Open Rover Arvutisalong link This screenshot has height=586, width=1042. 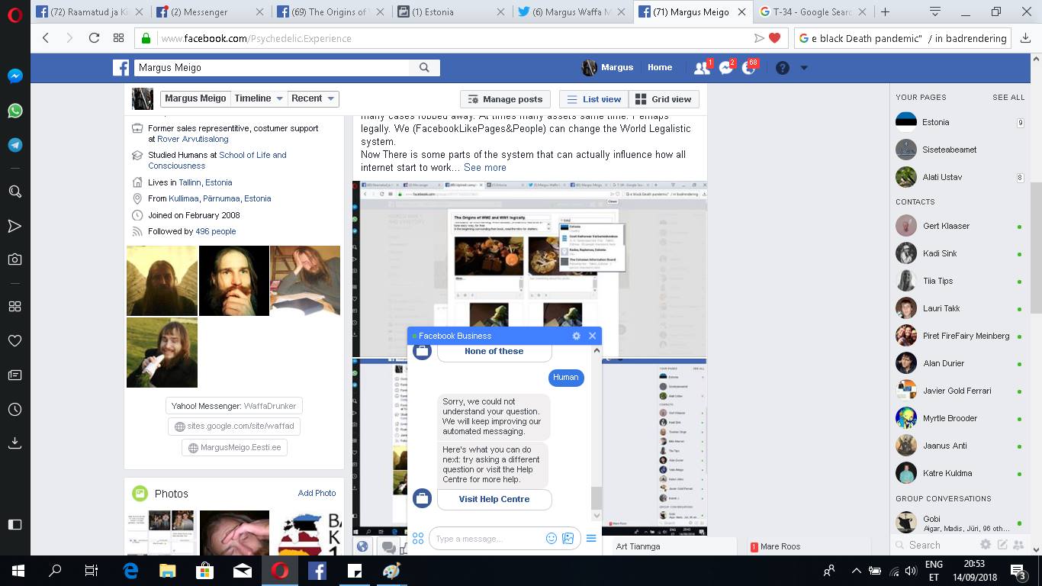(x=193, y=139)
